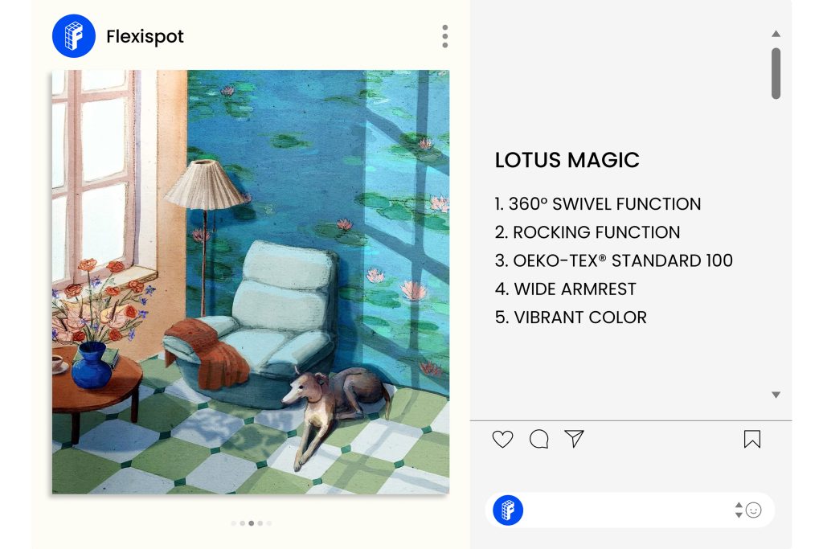The width and height of the screenshot is (823, 549).
Task: Open the emoji picker smiley icon
Action: (x=754, y=510)
